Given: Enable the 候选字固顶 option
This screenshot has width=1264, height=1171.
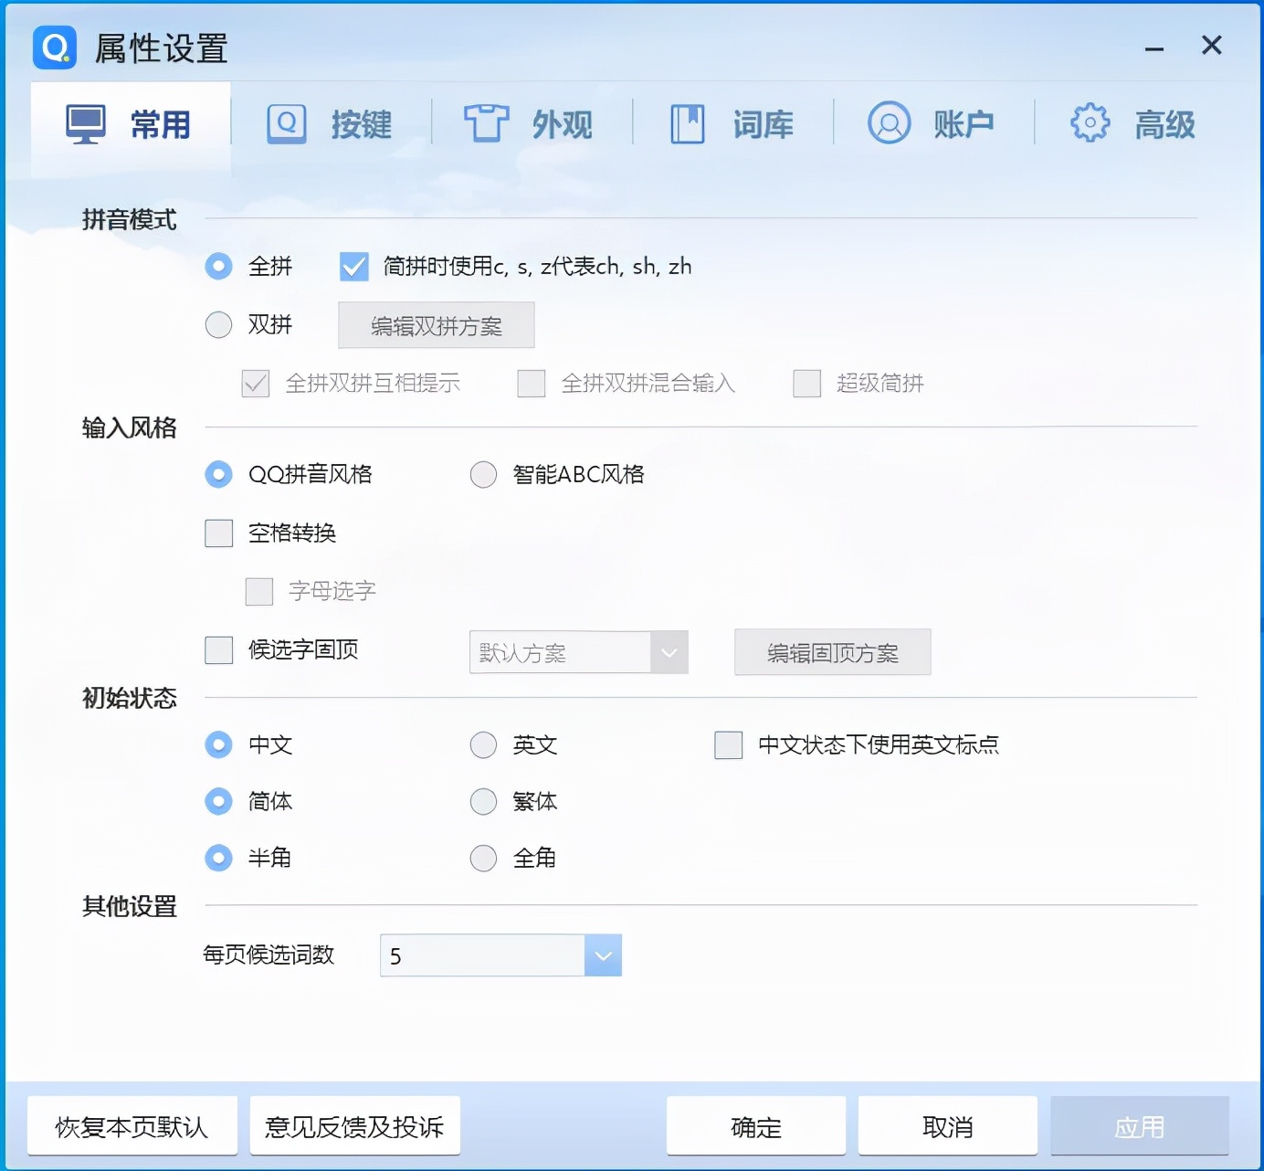Looking at the screenshot, I should pos(218,649).
